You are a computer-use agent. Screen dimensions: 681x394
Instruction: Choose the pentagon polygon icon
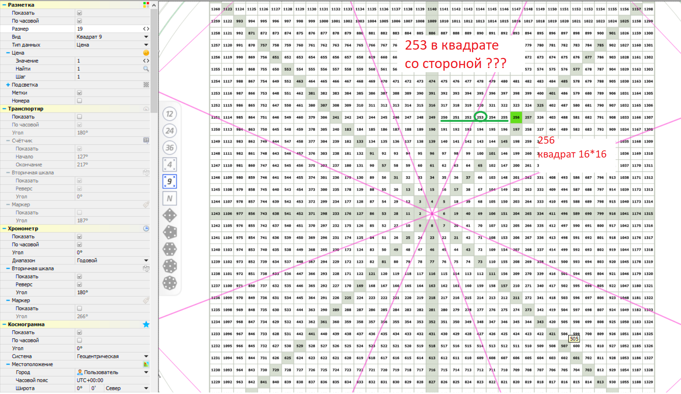point(169,232)
